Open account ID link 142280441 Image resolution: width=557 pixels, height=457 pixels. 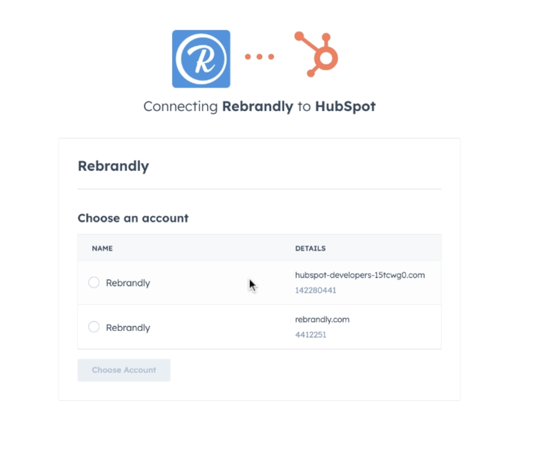point(316,290)
